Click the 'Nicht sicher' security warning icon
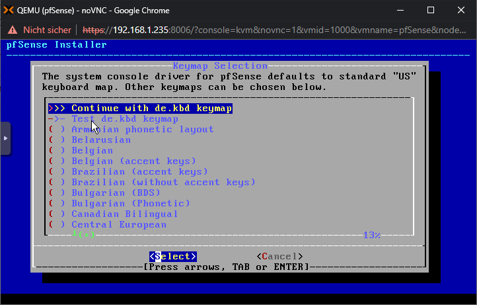The height and width of the screenshot is (305, 477). [13, 30]
